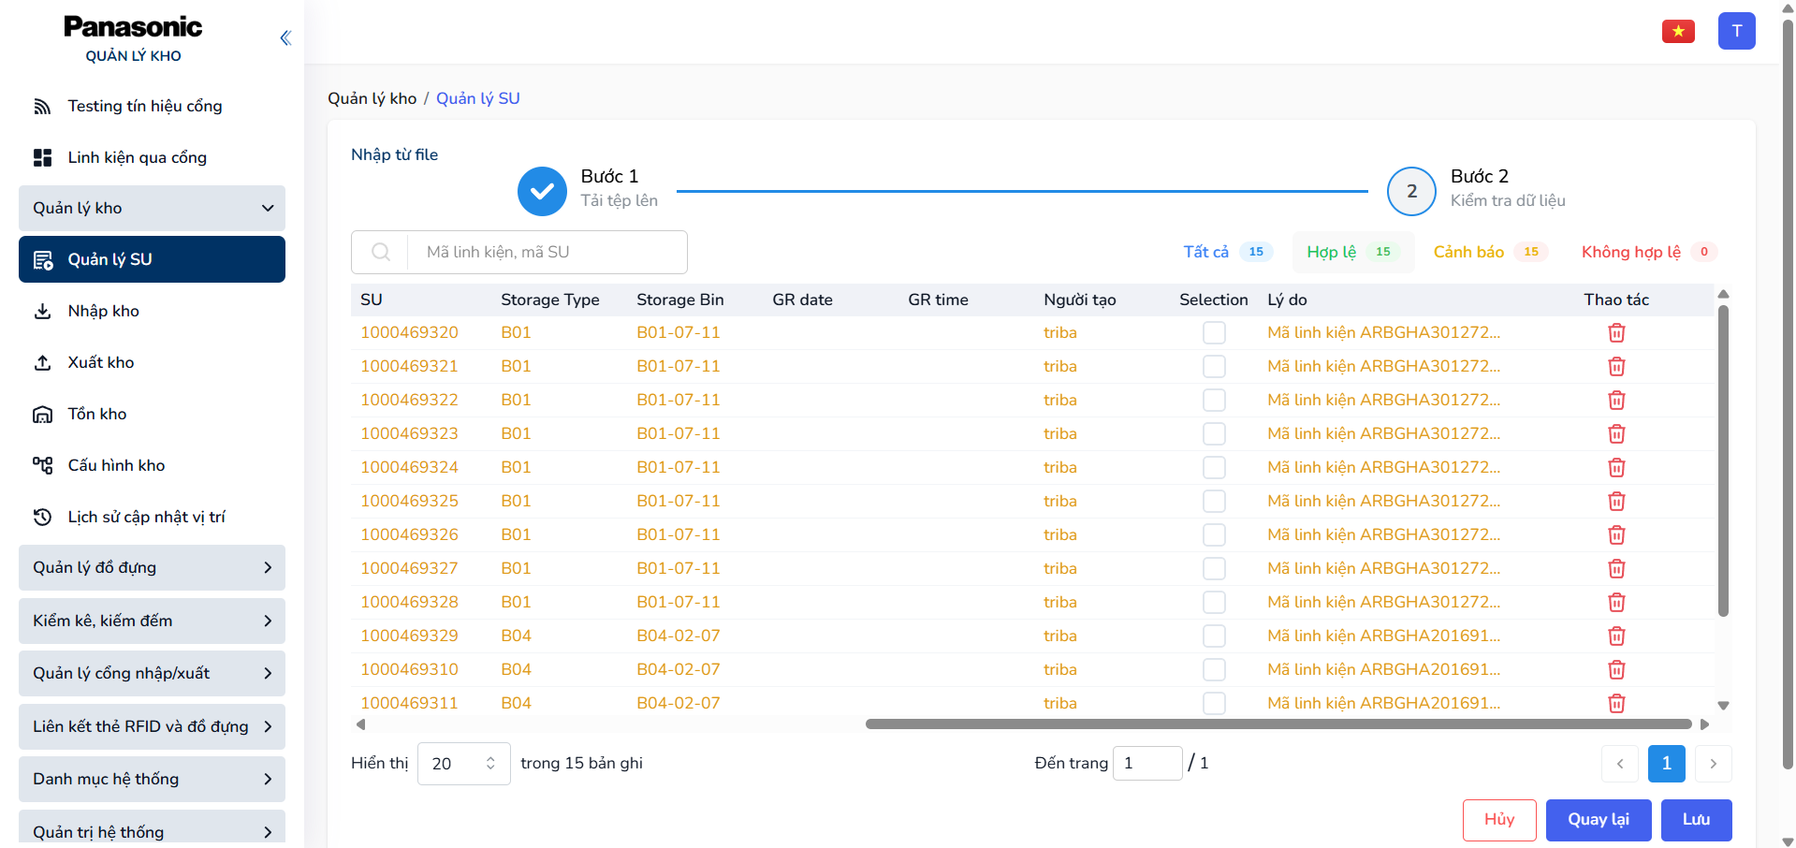Open Testing tín hiệu cổng page
This screenshot has width=1796, height=848.
pos(144,107)
